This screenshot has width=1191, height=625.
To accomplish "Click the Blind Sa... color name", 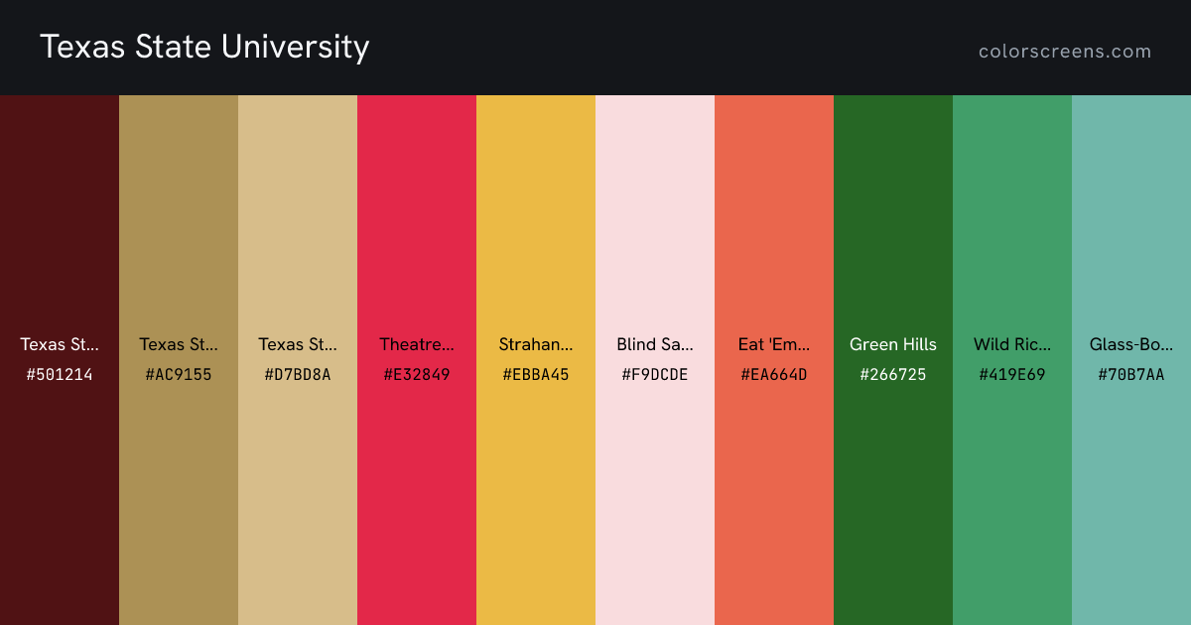I will (x=655, y=344).
